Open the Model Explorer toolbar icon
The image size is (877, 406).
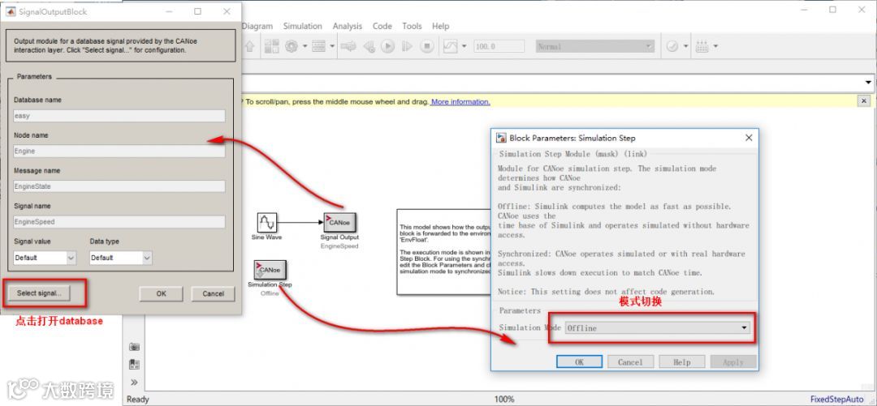[x=319, y=47]
